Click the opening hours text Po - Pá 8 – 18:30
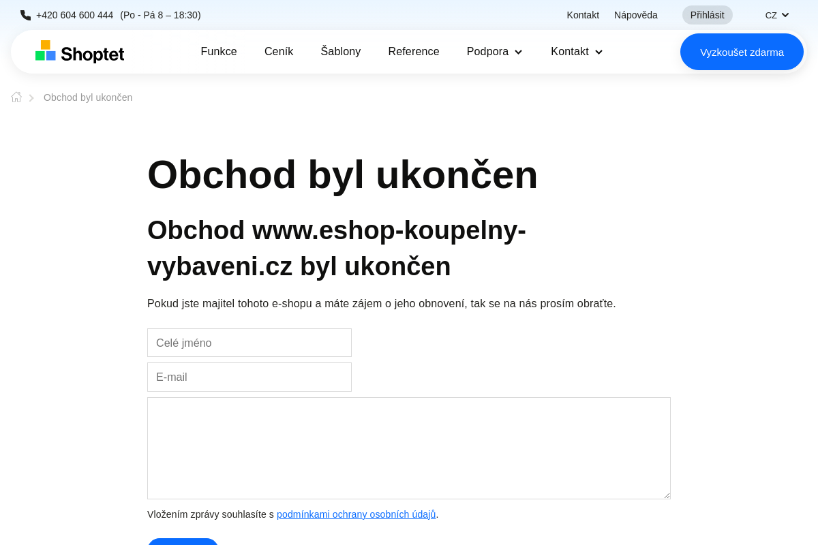The image size is (818, 545). [x=160, y=15]
